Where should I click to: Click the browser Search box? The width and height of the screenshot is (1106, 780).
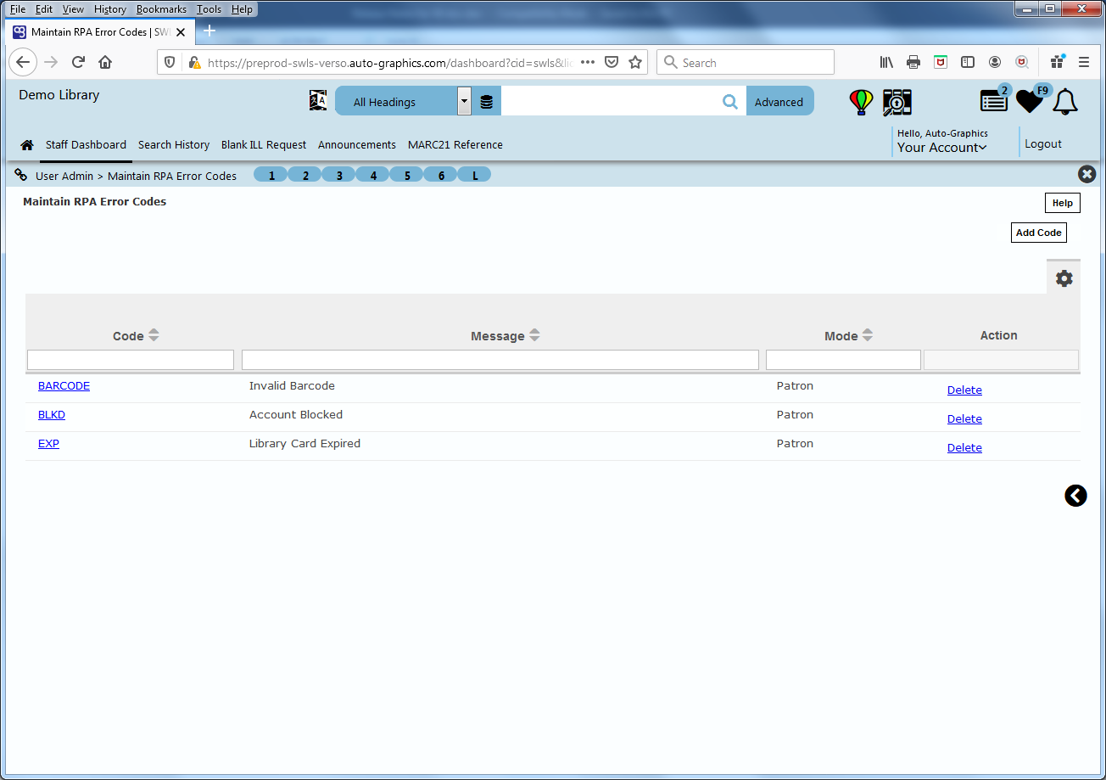[746, 62]
